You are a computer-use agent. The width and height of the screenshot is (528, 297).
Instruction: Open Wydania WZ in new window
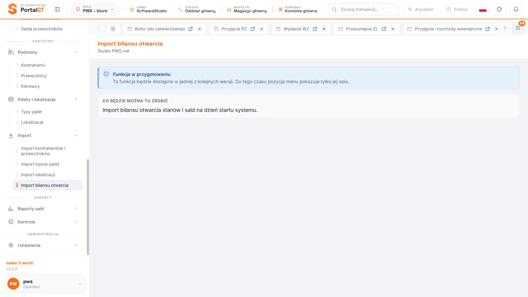point(315,29)
